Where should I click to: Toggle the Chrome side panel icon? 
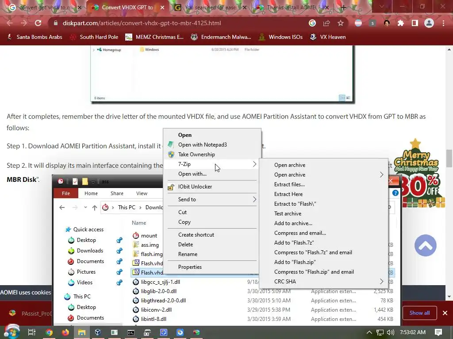point(415,23)
